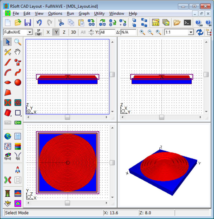Open the Run menu
The image size is (214, 219).
click(70, 13)
